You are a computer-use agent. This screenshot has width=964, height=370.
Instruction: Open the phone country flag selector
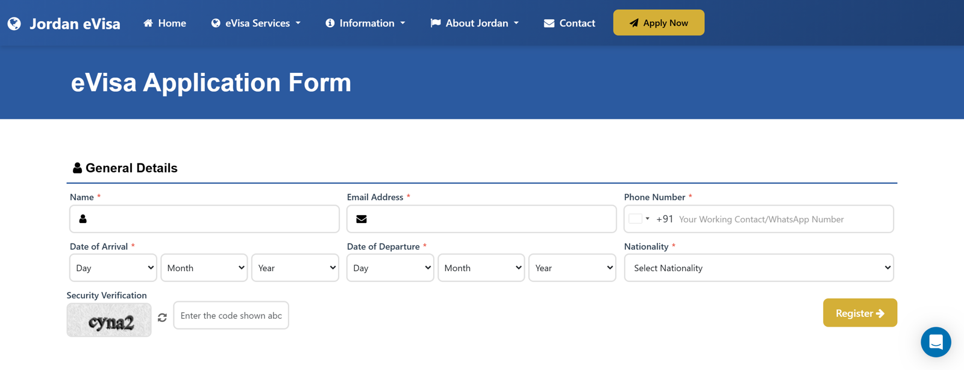point(639,219)
